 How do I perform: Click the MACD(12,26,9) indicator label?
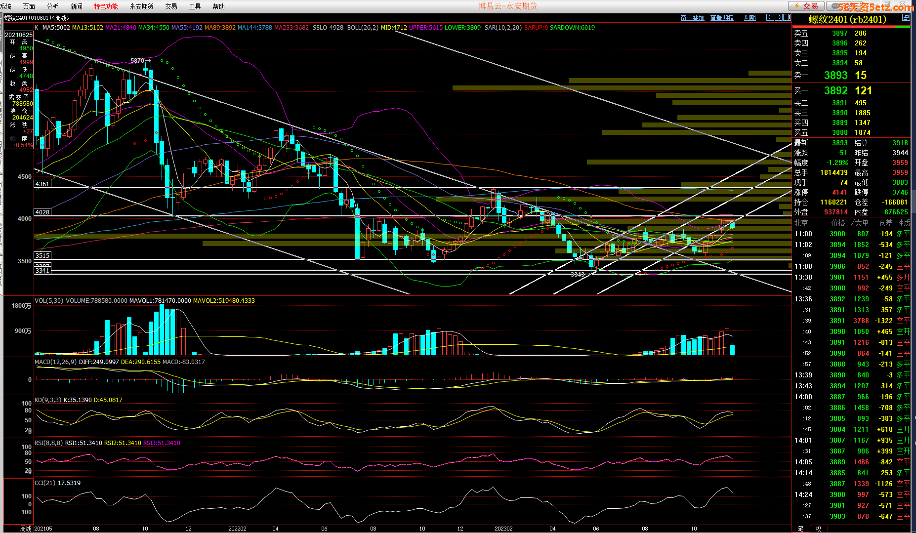(x=55, y=362)
